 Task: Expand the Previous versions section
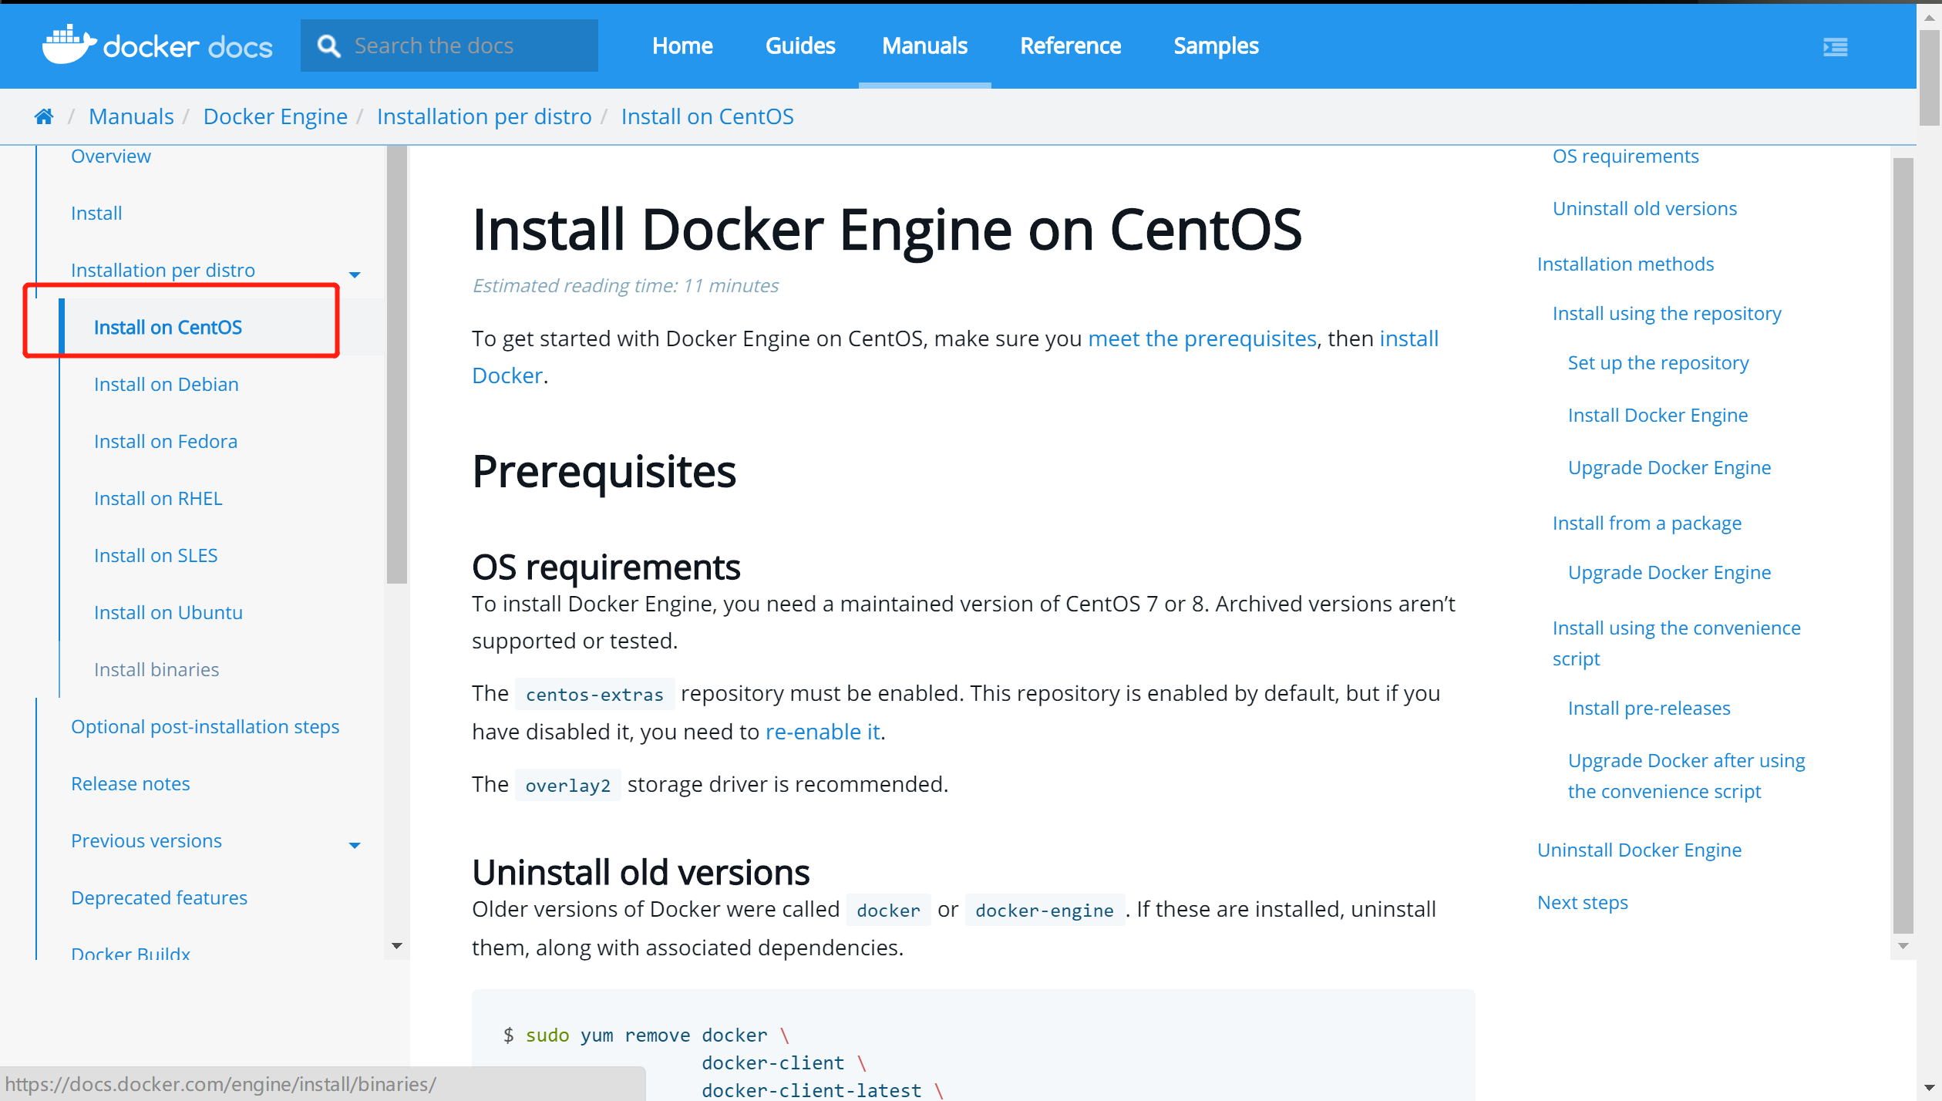tap(355, 845)
